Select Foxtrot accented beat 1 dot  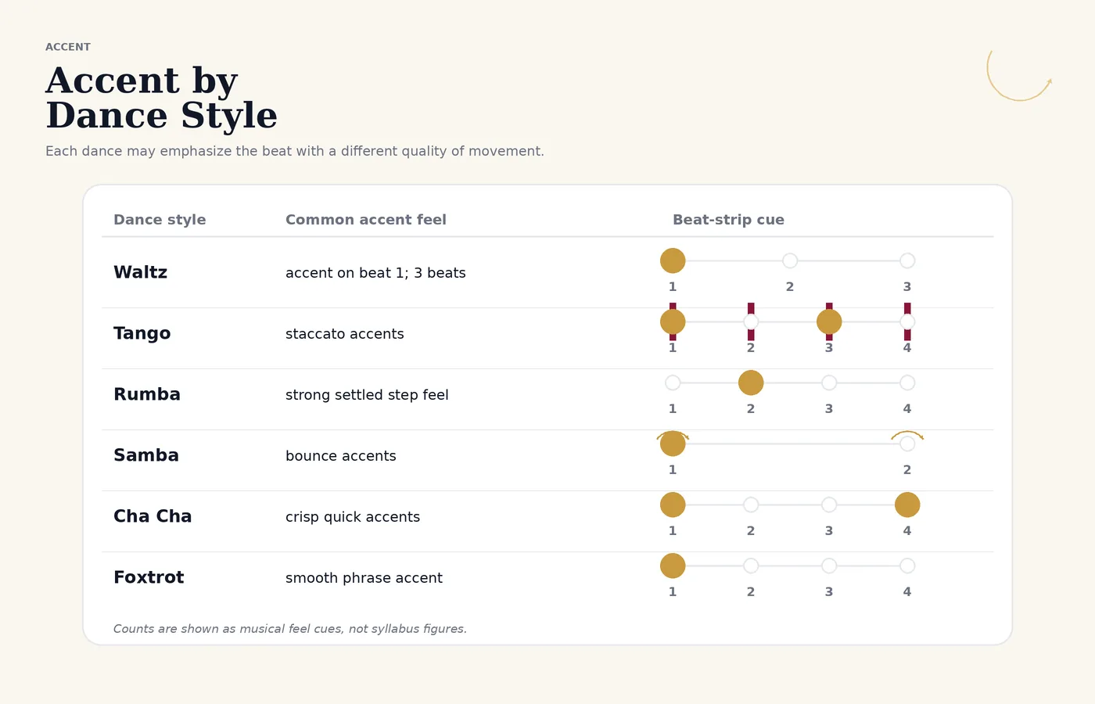click(673, 566)
